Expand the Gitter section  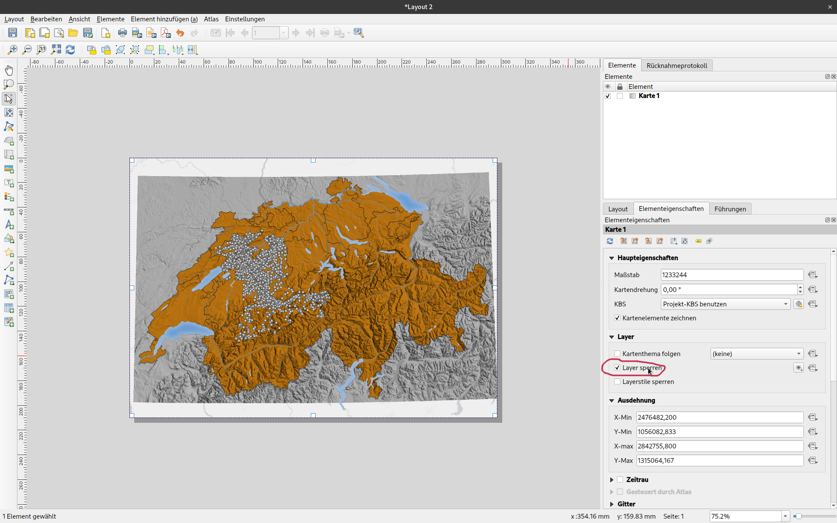tap(612, 504)
